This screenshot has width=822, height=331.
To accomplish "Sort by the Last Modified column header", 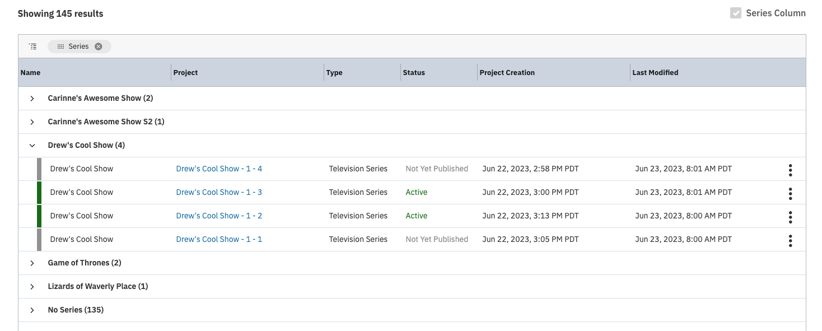I will (x=655, y=73).
